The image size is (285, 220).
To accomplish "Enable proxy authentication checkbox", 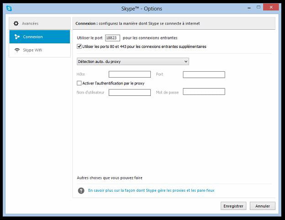I will tap(79, 83).
